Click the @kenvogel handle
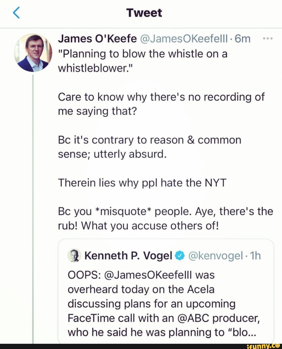This screenshot has height=349, width=282. [x=215, y=256]
